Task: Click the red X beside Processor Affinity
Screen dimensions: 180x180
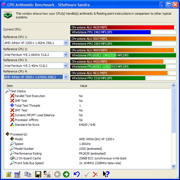Action: click(12, 120)
